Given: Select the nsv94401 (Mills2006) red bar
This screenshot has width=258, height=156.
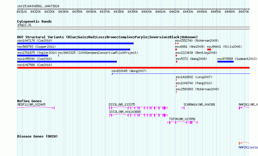Looking at the screenshot, I should click(x=209, y=49).
